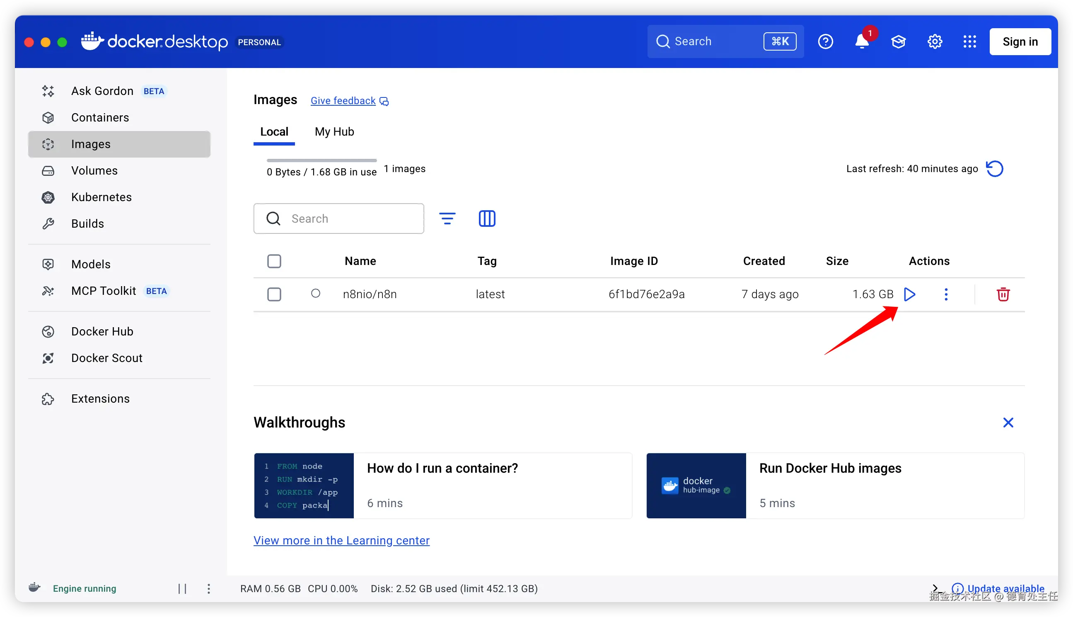Image resolution: width=1073 pixels, height=617 pixels.
Task: Open the image filter options
Action: tap(447, 219)
